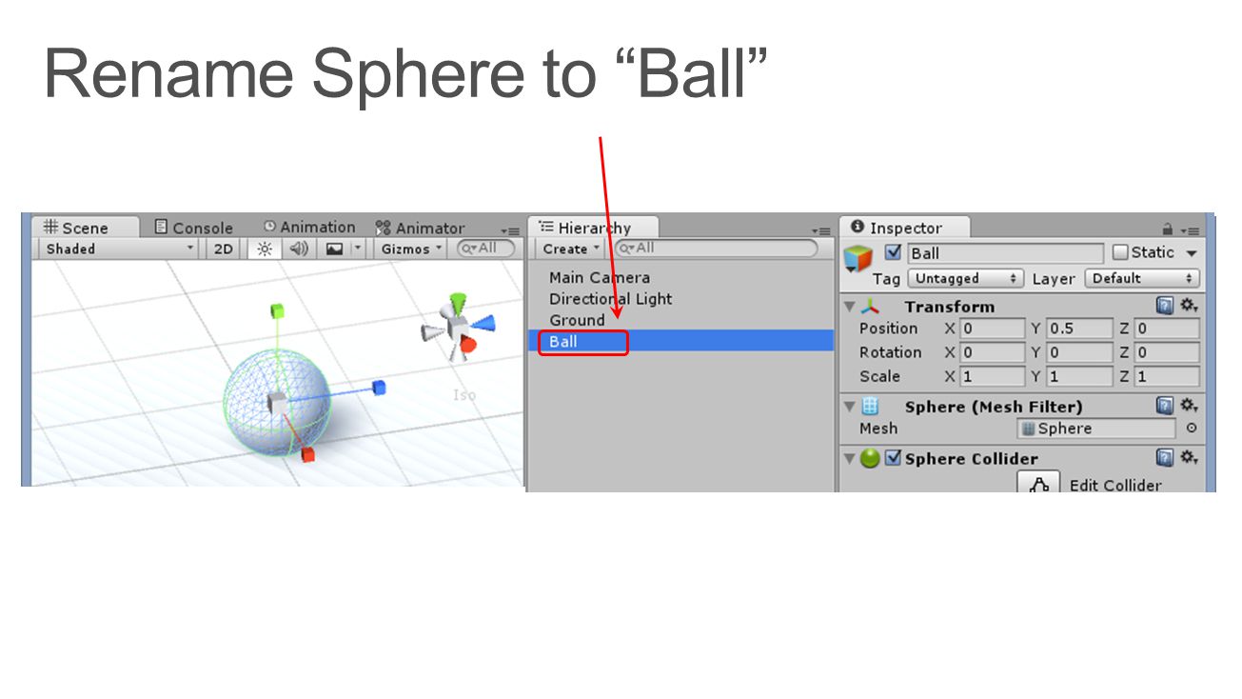Open the Inspector panel options menu icon
Screen dimensions: 1242x699
[1190, 230]
